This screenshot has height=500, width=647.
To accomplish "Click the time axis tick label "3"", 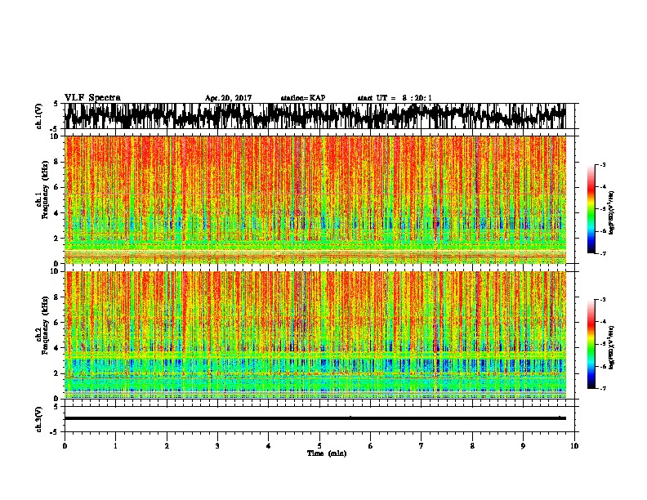I will [x=217, y=446].
